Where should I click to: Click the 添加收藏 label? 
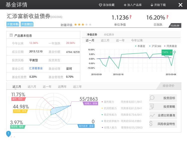pos(109,5)
